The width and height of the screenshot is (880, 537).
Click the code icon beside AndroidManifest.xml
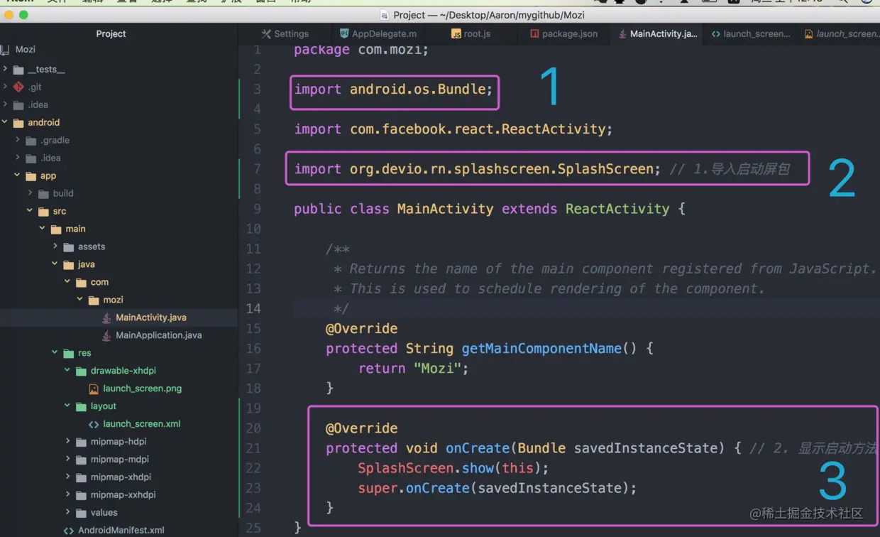pyautogui.click(x=68, y=531)
